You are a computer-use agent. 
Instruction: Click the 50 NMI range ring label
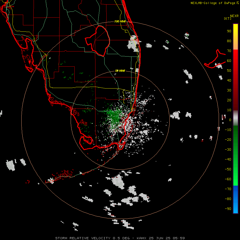point(120,71)
